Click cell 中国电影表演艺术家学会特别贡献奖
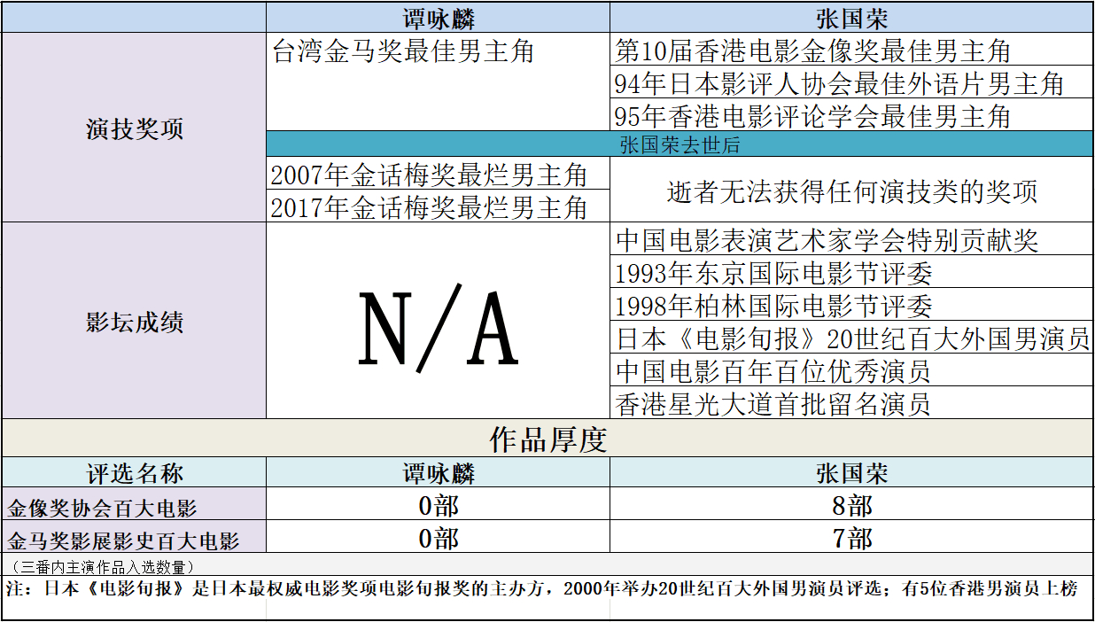1095x622 pixels. tap(852, 239)
